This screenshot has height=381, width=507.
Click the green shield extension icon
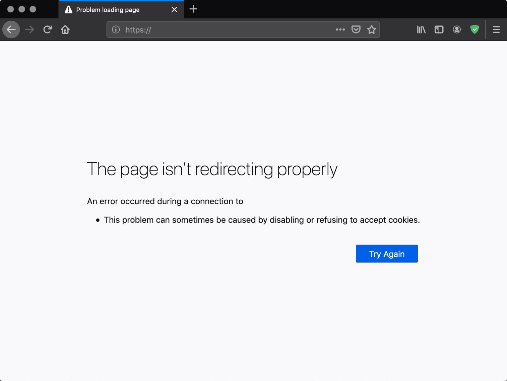474,29
